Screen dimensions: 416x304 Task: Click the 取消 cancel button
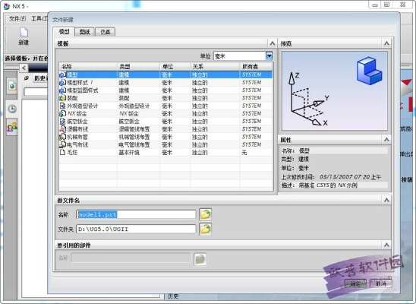coord(381,283)
